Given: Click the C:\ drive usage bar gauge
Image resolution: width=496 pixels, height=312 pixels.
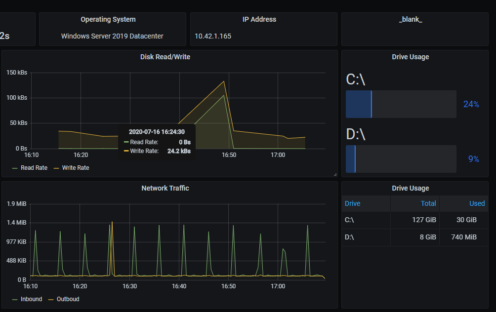Looking at the screenshot, I should click(x=401, y=104).
